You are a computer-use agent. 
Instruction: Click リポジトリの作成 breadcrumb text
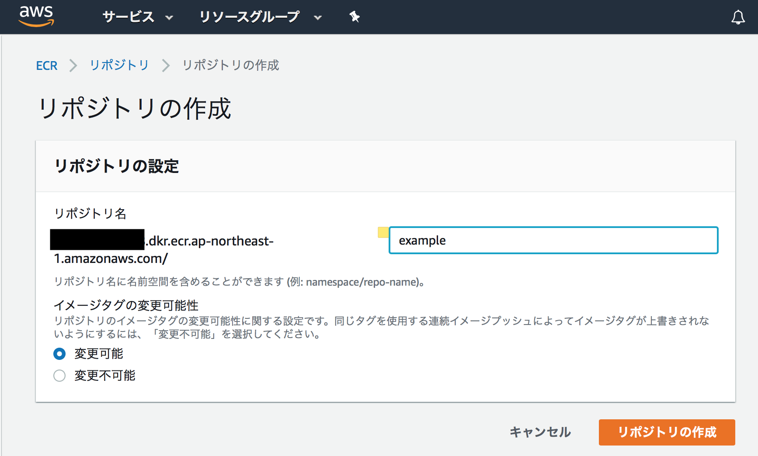pos(230,65)
